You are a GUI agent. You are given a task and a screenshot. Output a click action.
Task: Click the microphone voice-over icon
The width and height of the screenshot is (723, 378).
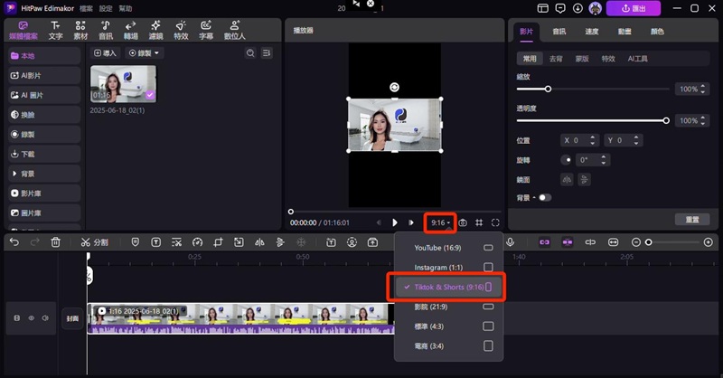point(510,242)
